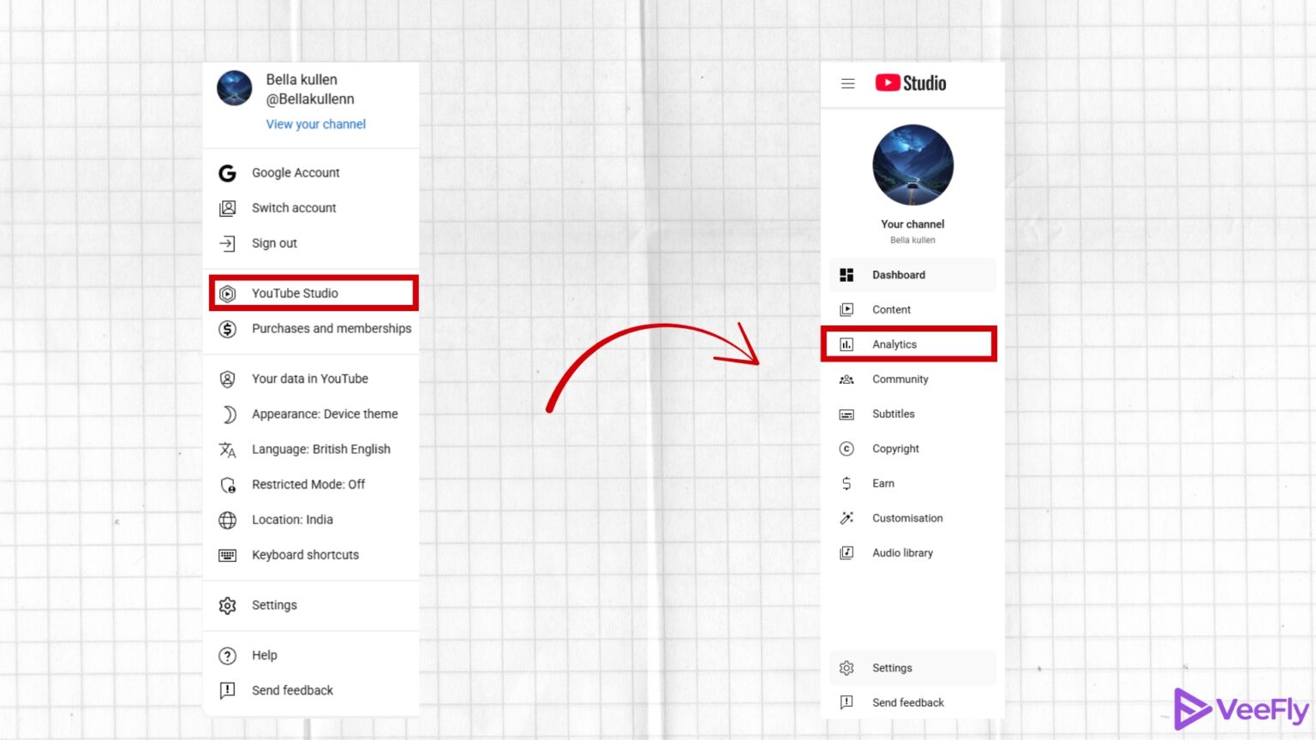Select the Dashboard icon in Studio sidebar

coord(846,274)
